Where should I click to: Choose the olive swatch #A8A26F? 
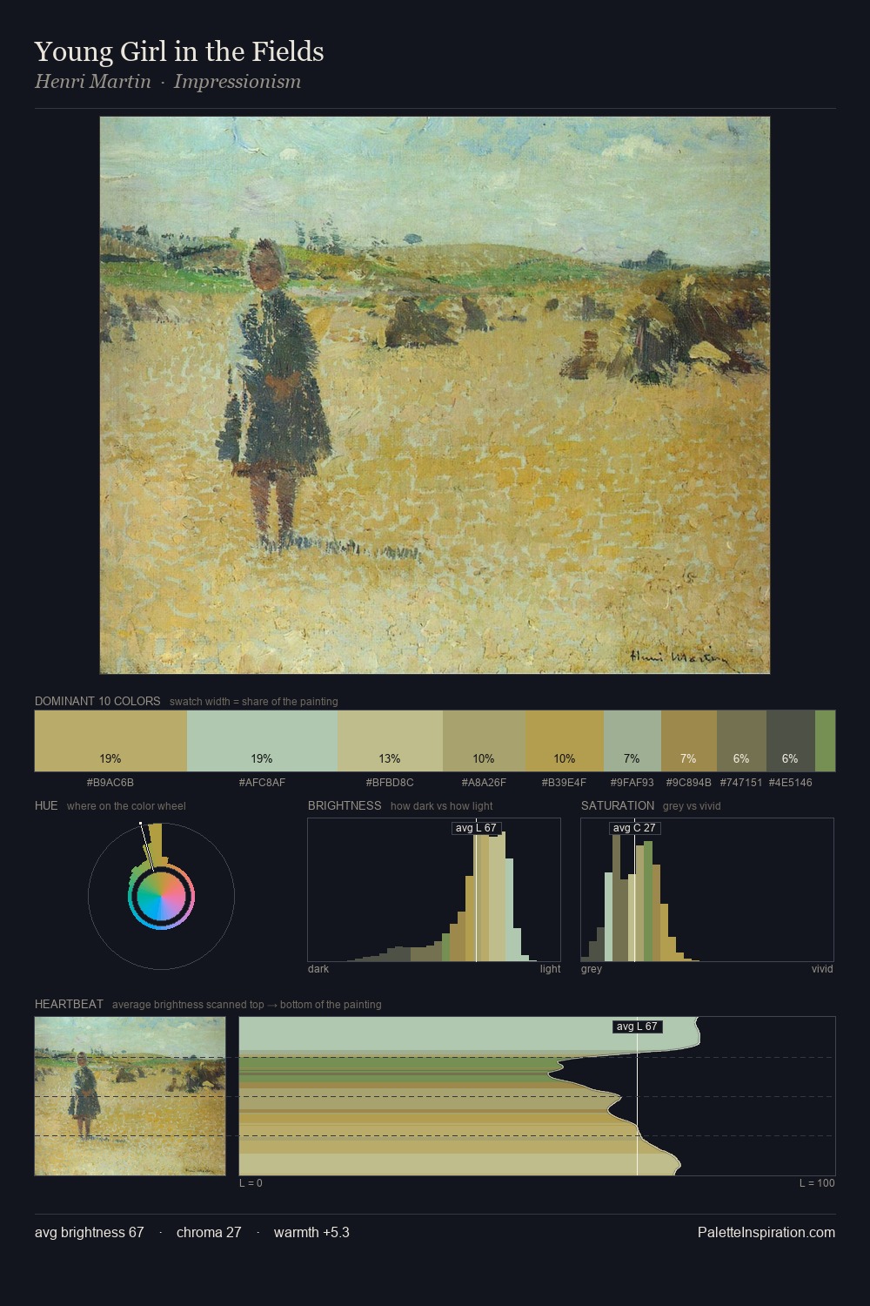pyautogui.click(x=484, y=741)
